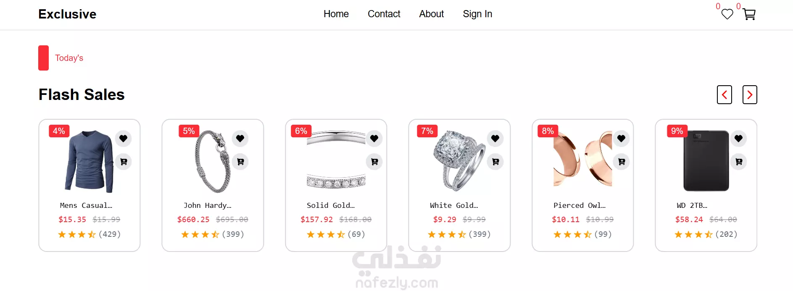Rate White Gold ring via star rating
The image size is (793, 291).
pyautogui.click(x=446, y=234)
